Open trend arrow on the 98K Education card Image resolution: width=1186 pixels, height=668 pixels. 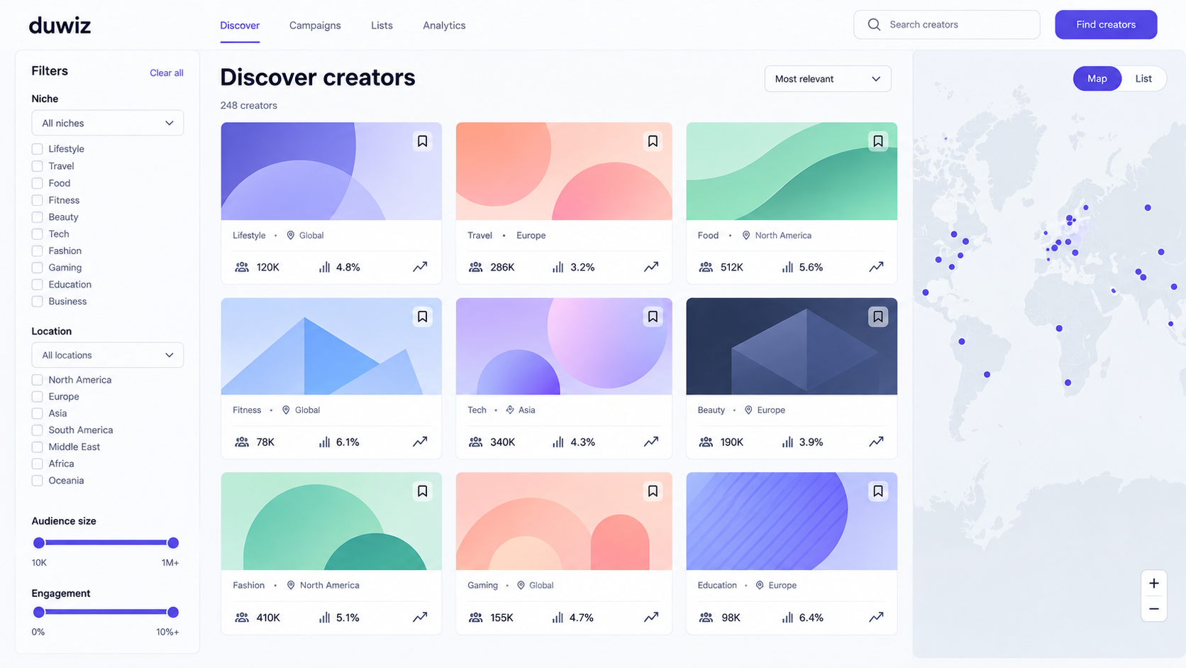click(x=877, y=617)
